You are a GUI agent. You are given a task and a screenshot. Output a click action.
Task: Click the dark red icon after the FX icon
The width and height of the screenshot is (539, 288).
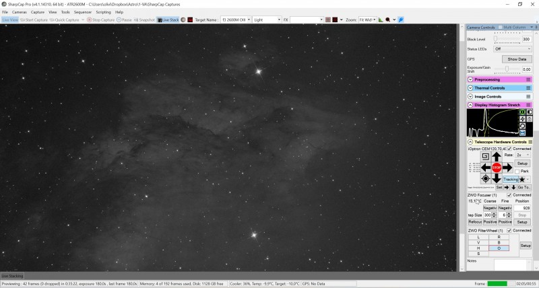pos(335,20)
